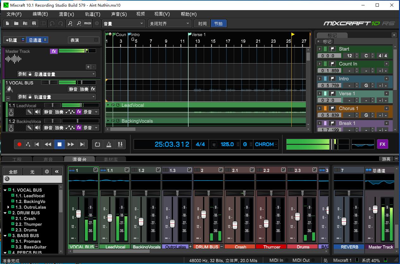Screen dimensions: 400x264
Task: Expand the Count In marker details
Action: click(320, 64)
